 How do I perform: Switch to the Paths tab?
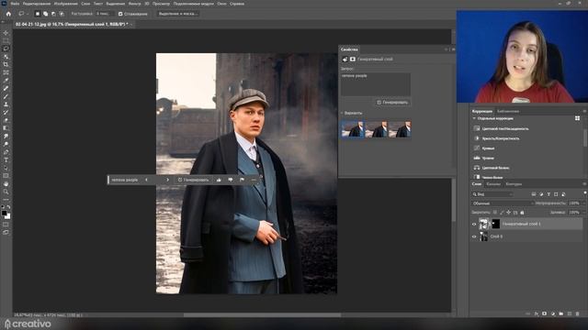coord(514,184)
